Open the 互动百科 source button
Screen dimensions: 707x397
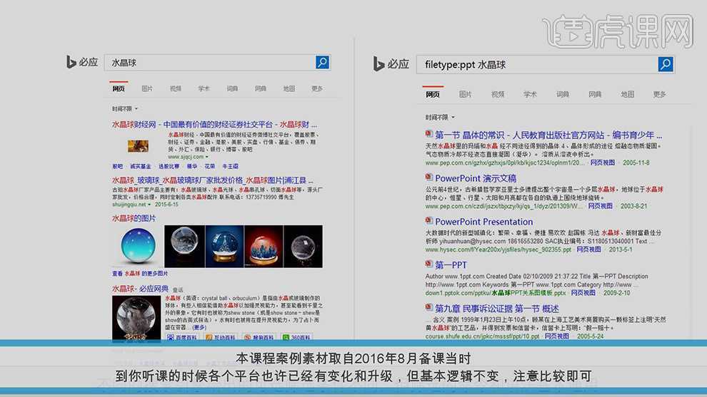pos(221,337)
